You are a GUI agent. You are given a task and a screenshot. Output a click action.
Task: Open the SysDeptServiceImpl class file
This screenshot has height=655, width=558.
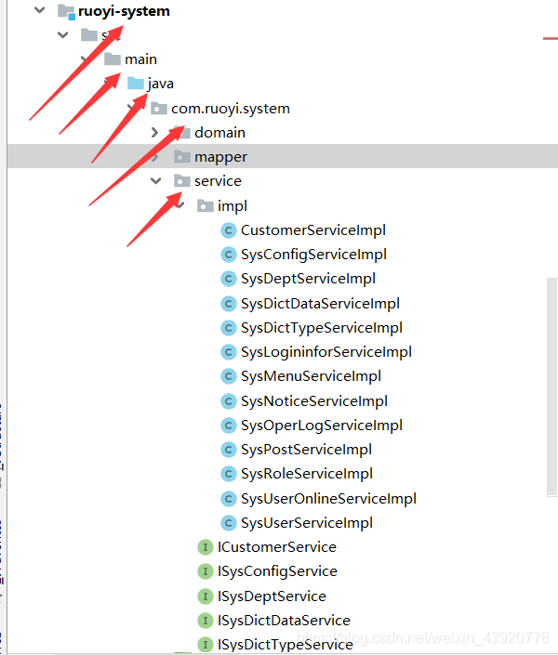(x=308, y=279)
